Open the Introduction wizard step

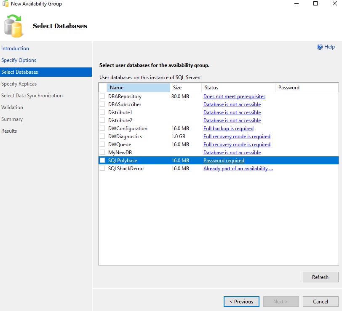click(15, 48)
